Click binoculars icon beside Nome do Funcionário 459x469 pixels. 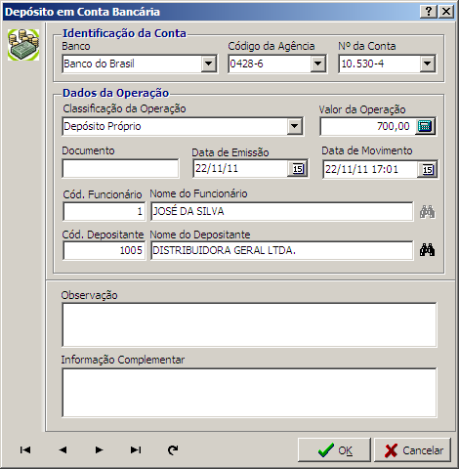pyautogui.click(x=427, y=212)
